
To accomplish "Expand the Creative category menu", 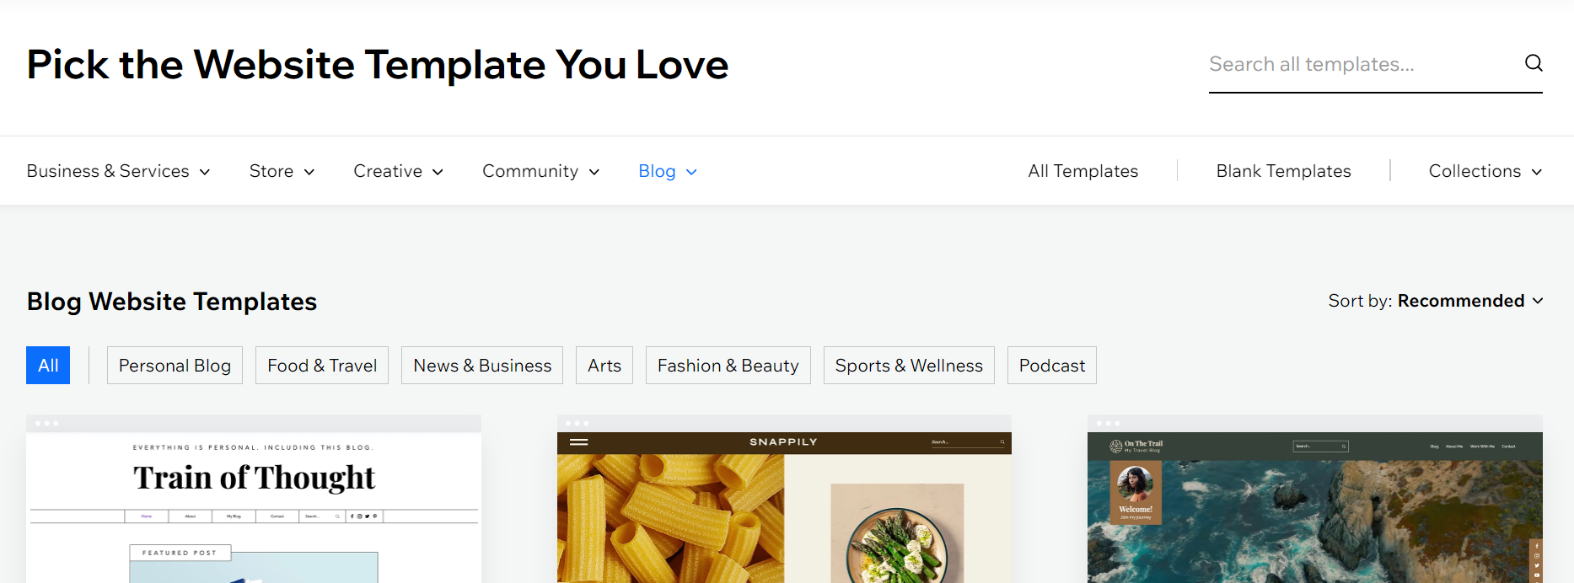I will [398, 171].
